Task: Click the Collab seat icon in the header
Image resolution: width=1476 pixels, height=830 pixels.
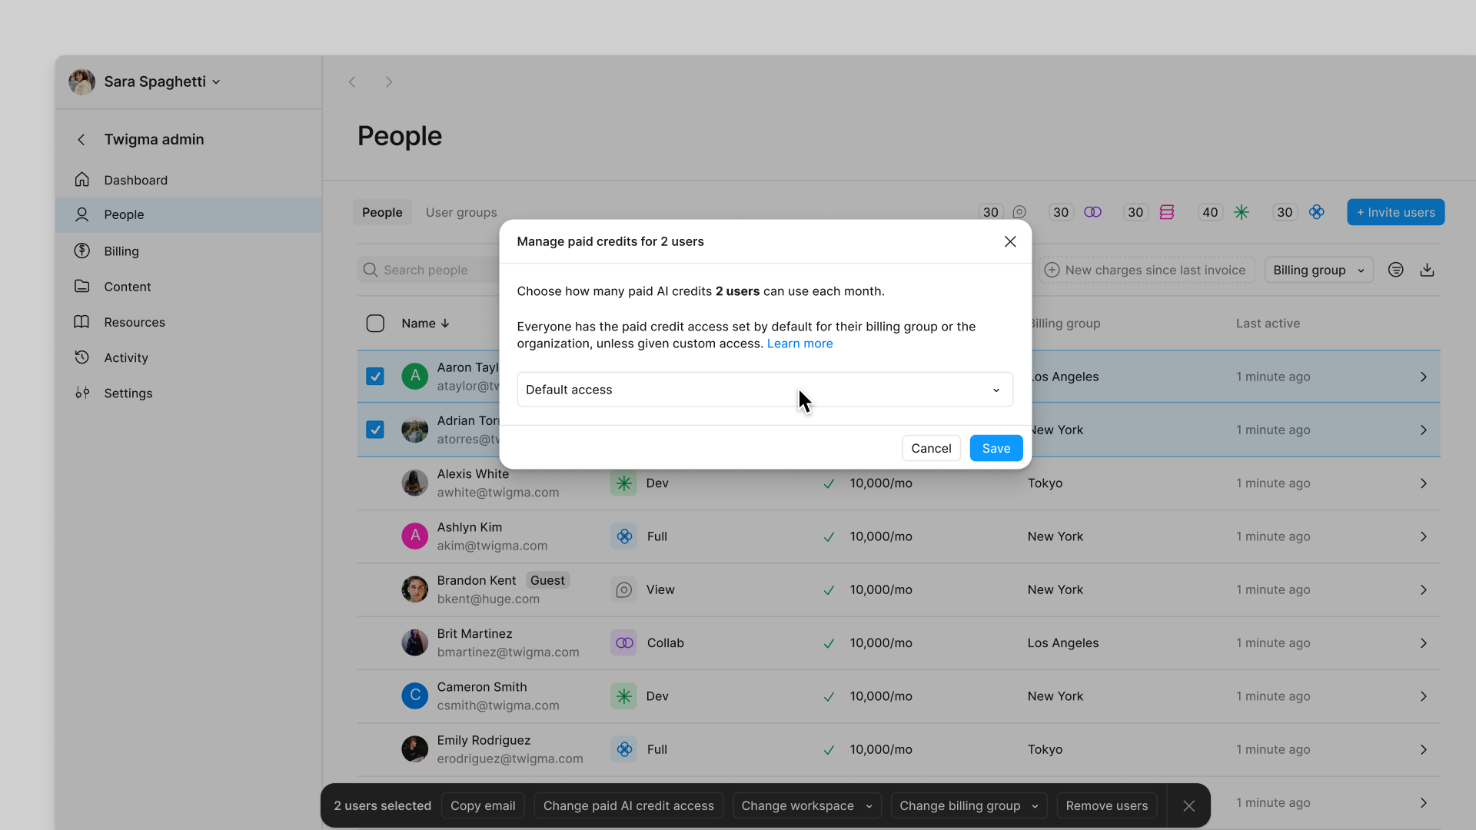Action: point(1092,212)
